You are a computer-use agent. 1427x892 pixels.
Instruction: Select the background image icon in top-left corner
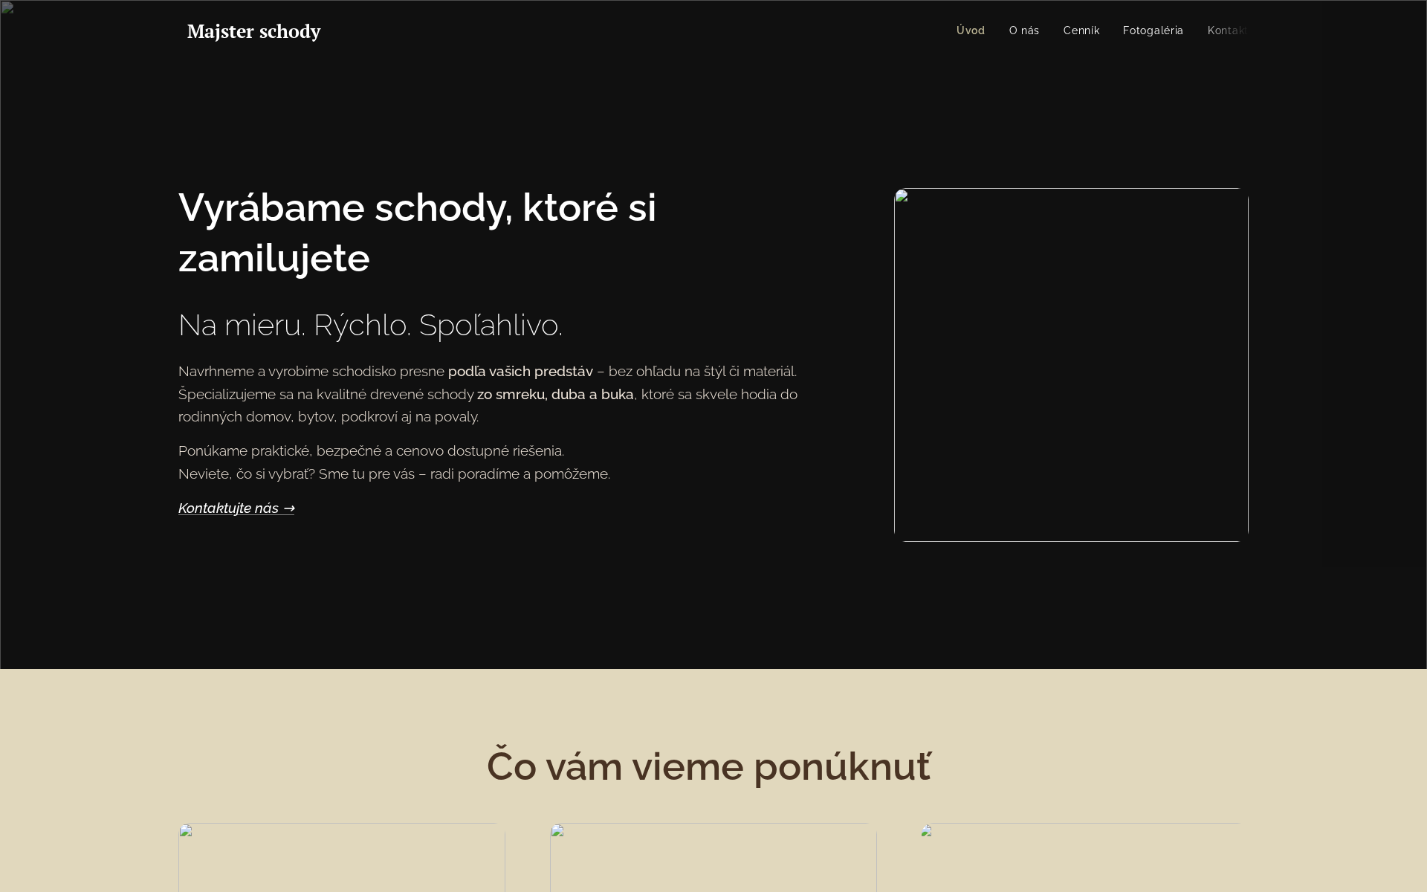pyautogui.click(x=6, y=7)
